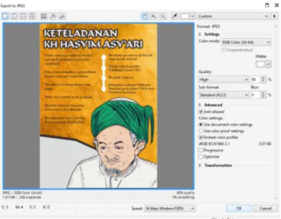The image size is (281, 219).
Task: Enable the Optimize checkbox
Action: pos(200,157)
